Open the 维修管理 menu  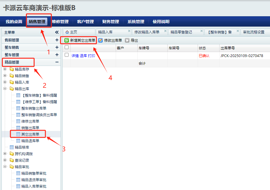tap(60, 22)
